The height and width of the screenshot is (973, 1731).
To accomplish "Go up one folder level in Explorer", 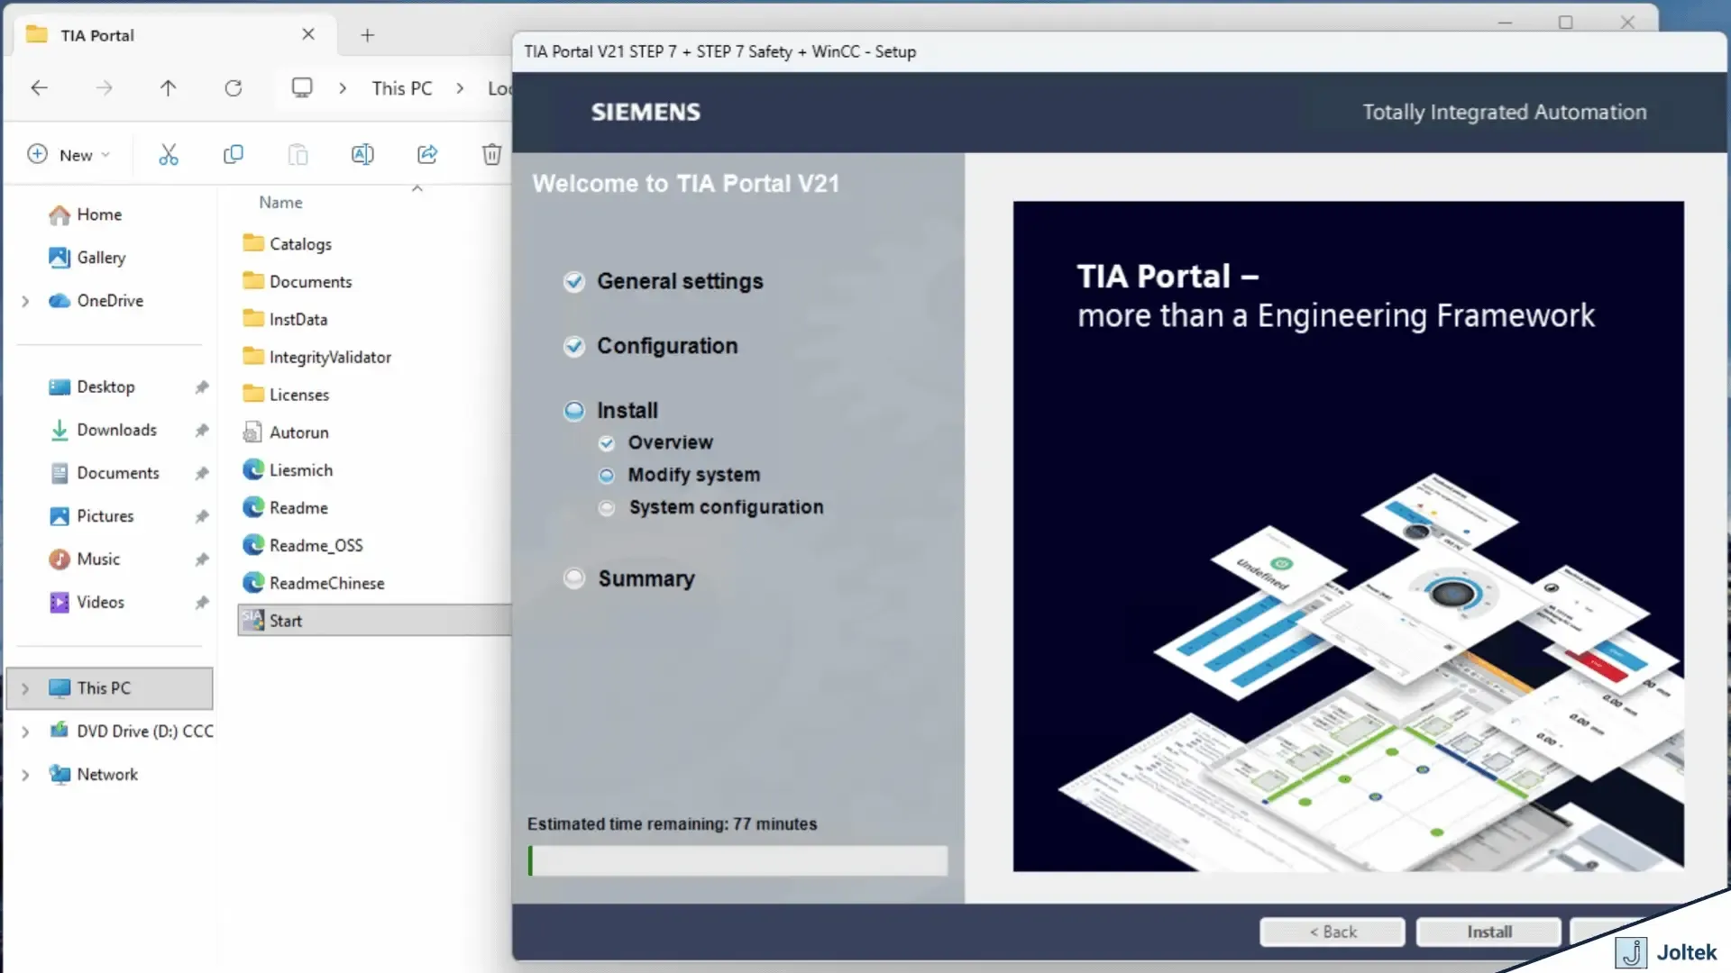I will (x=169, y=87).
